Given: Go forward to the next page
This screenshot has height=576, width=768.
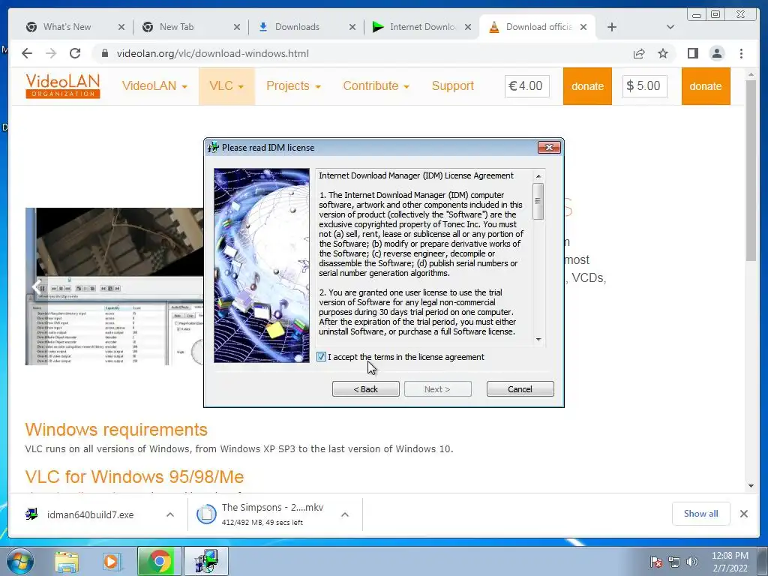Looking at the screenshot, I should pos(51,53).
